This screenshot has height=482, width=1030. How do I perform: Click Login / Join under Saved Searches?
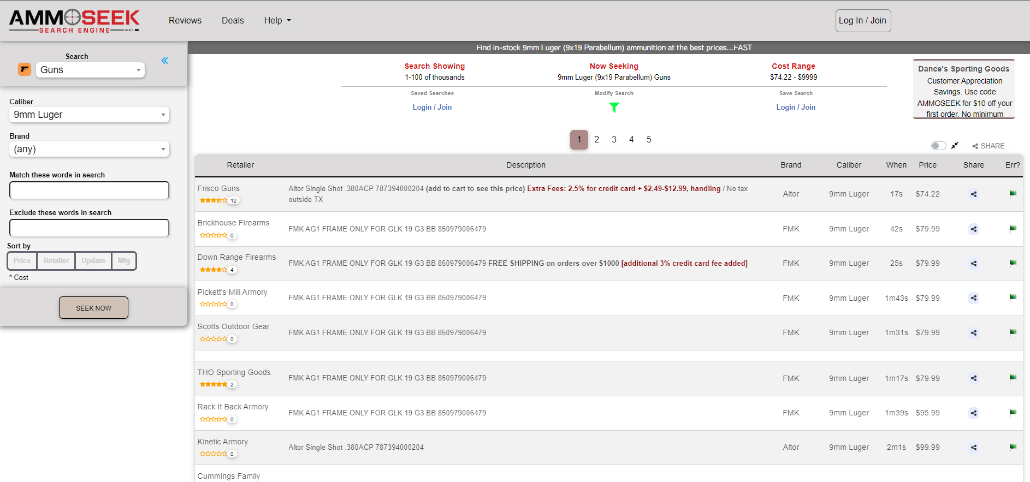click(432, 108)
